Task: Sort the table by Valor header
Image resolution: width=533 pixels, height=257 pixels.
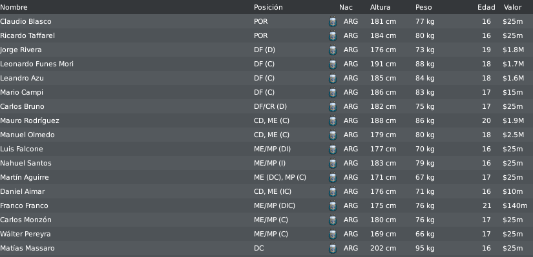Action: (x=512, y=7)
